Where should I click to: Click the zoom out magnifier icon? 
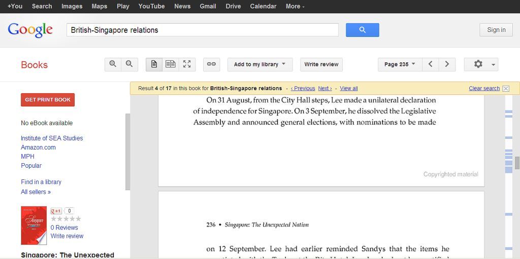pyautogui.click(x=129, y=64)
